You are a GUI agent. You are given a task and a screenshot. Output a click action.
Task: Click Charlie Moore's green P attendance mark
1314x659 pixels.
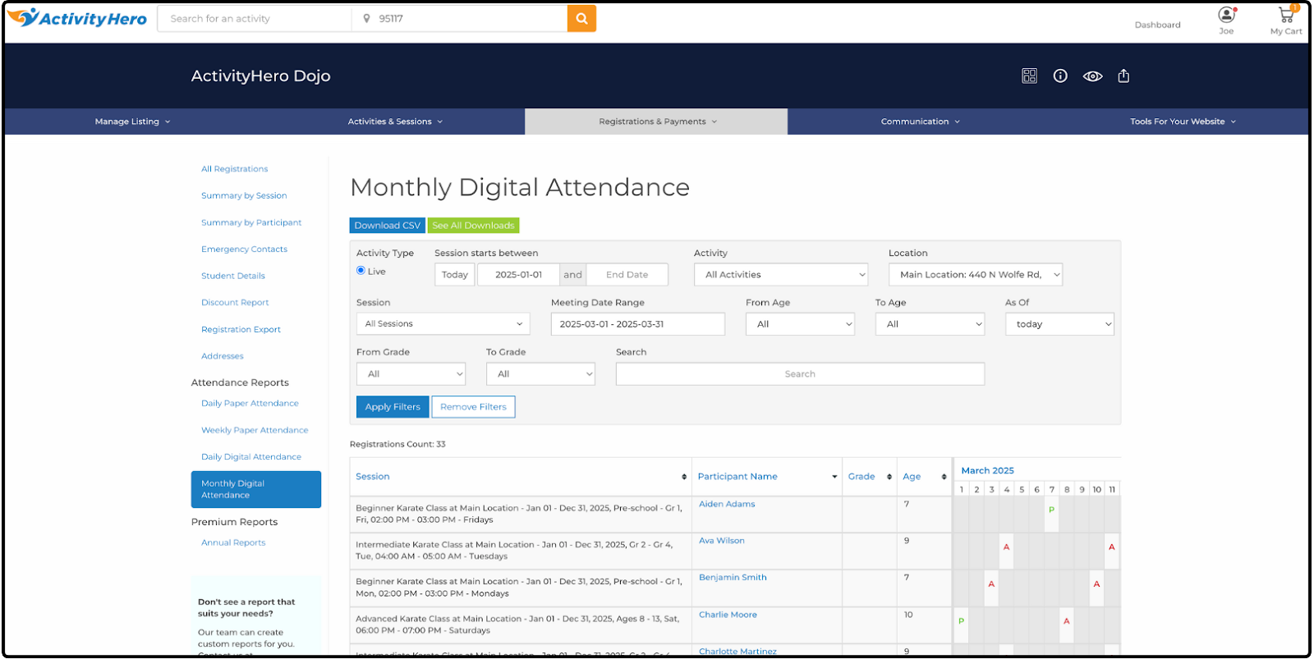click(x=961, y=621)
